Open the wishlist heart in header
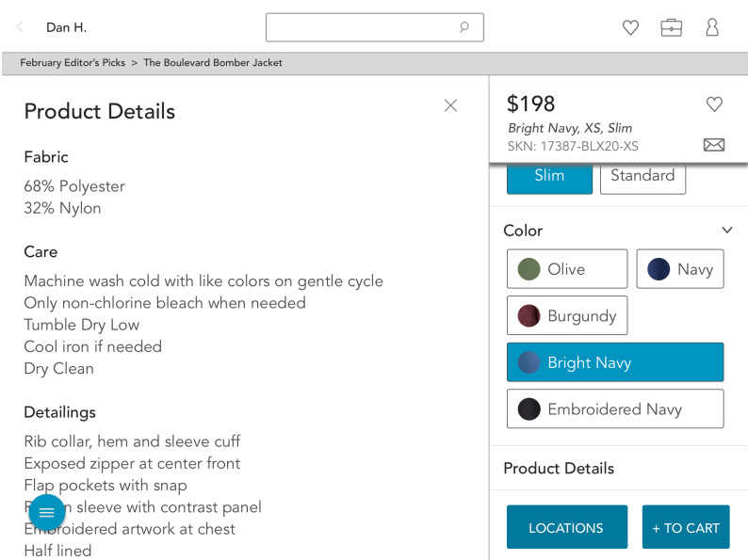Image resolution: width=748 pixels, height=560 pixels. (630, 27)
